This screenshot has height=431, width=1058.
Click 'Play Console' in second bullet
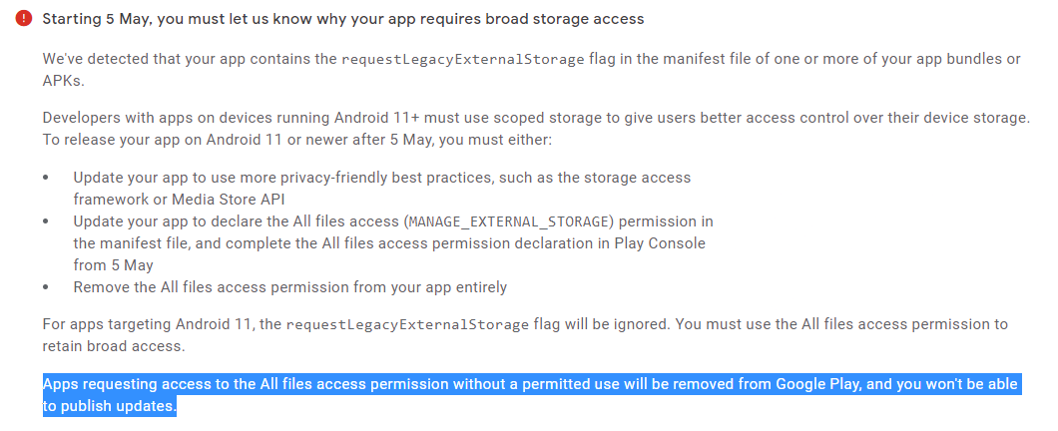665,242
